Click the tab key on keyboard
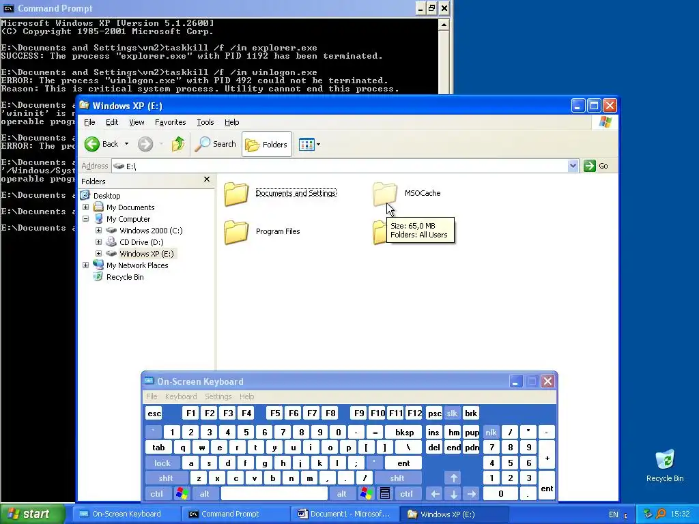699x524 pixels. pos(158,448)
